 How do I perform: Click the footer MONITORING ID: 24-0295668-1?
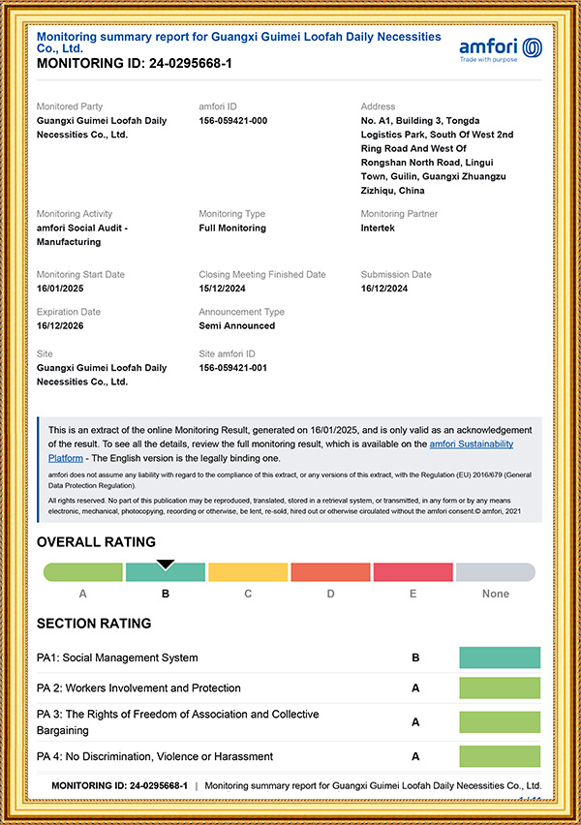coord(119,785)
